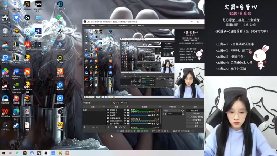The height and width of the screenshot is (156, 277).
Task: Open GeForce Experience desktop shortcut
Action: pos(16,88)
